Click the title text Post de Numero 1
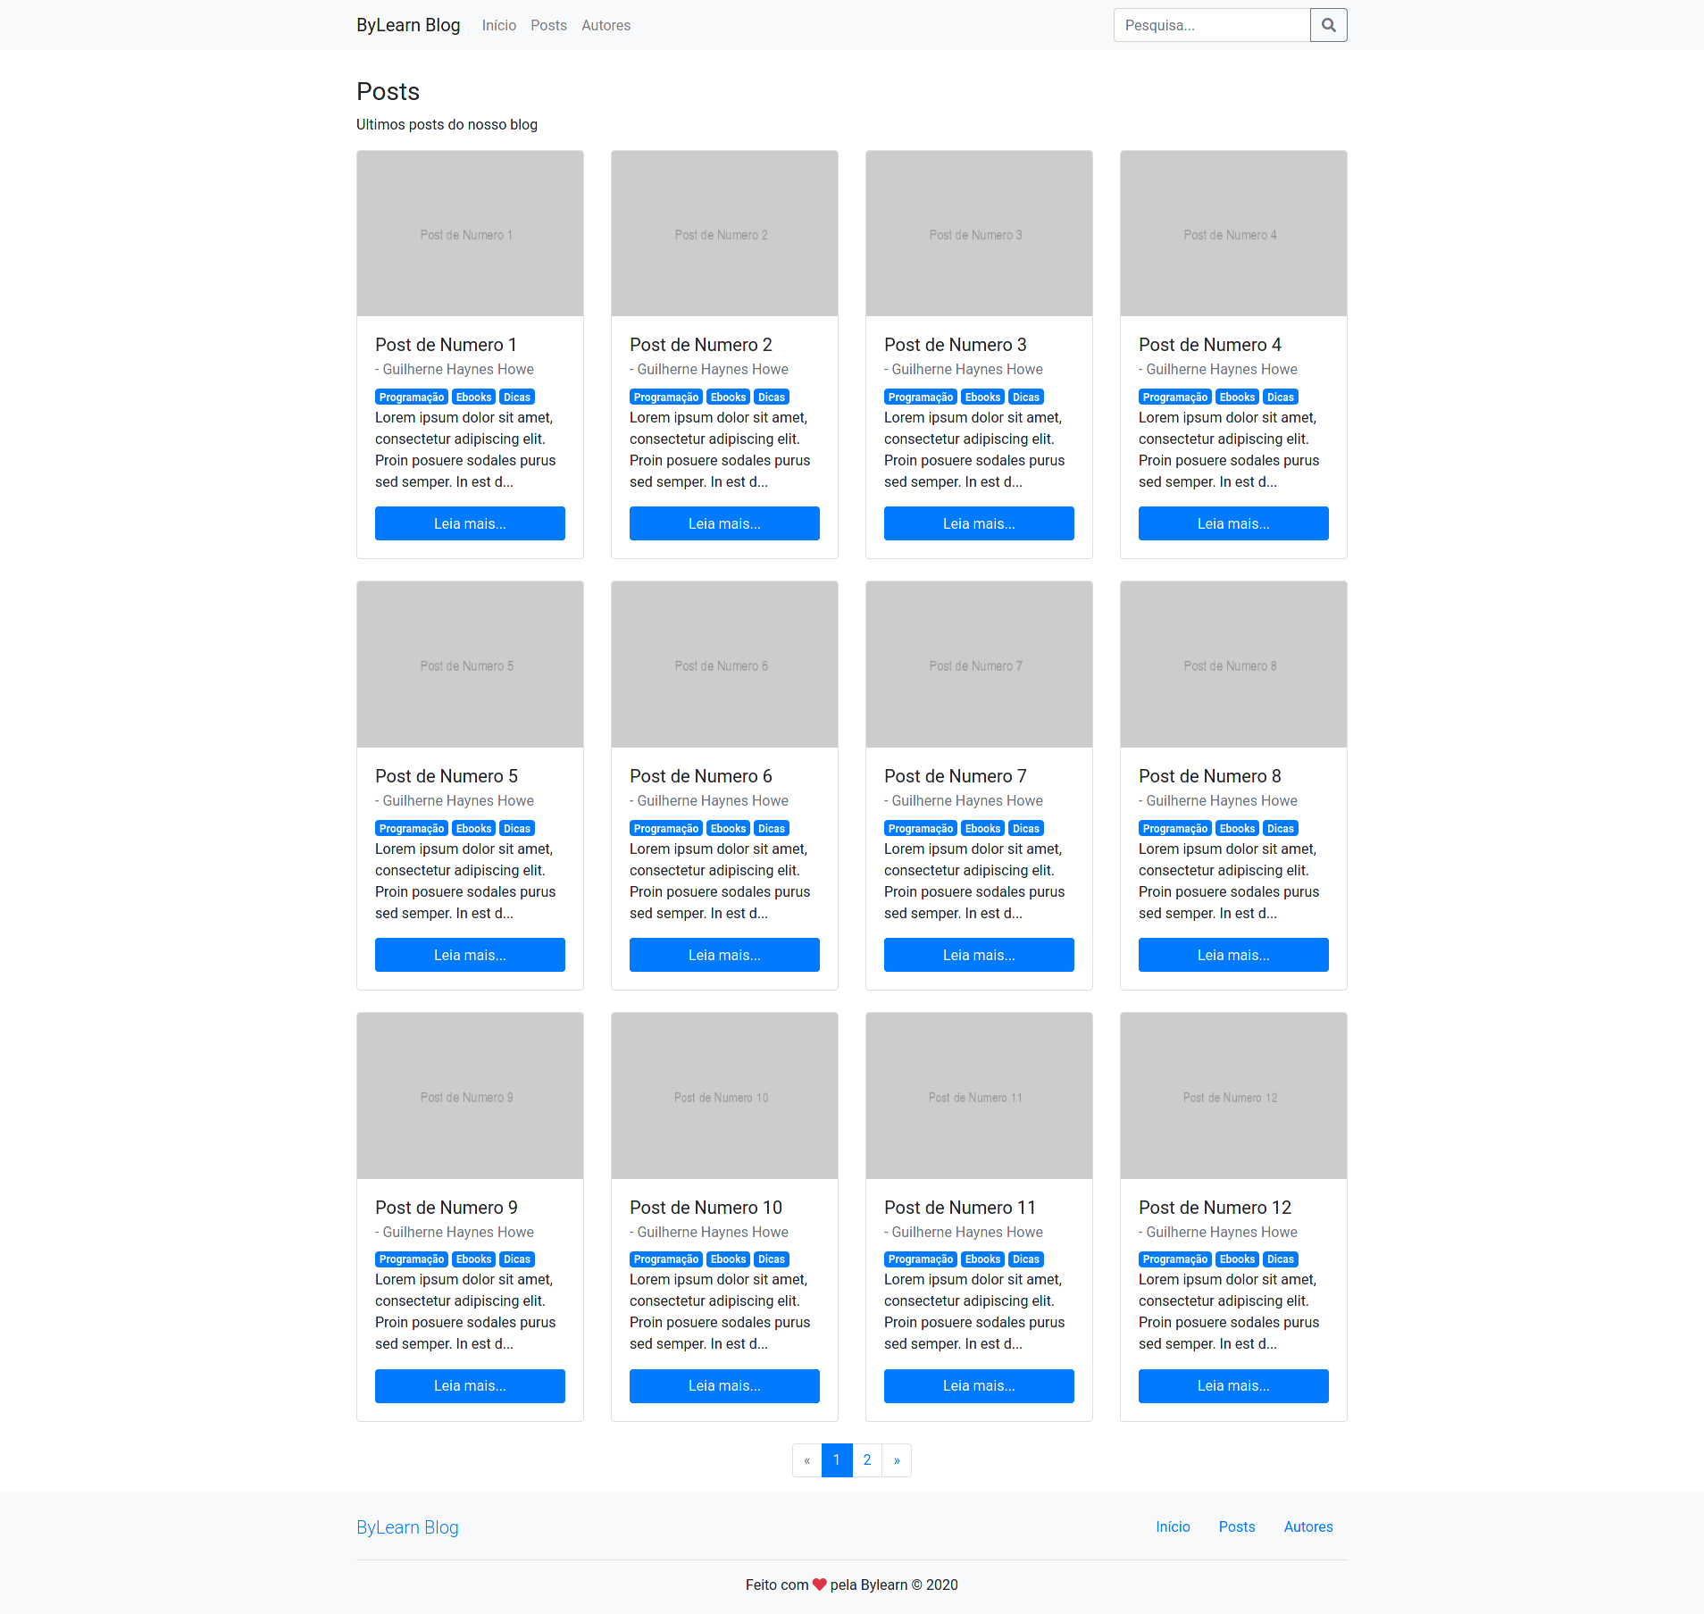The image size is (1704, 1614). point(446,345)
